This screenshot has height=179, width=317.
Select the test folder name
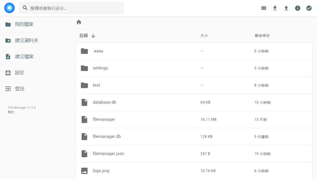pos(96,85)
